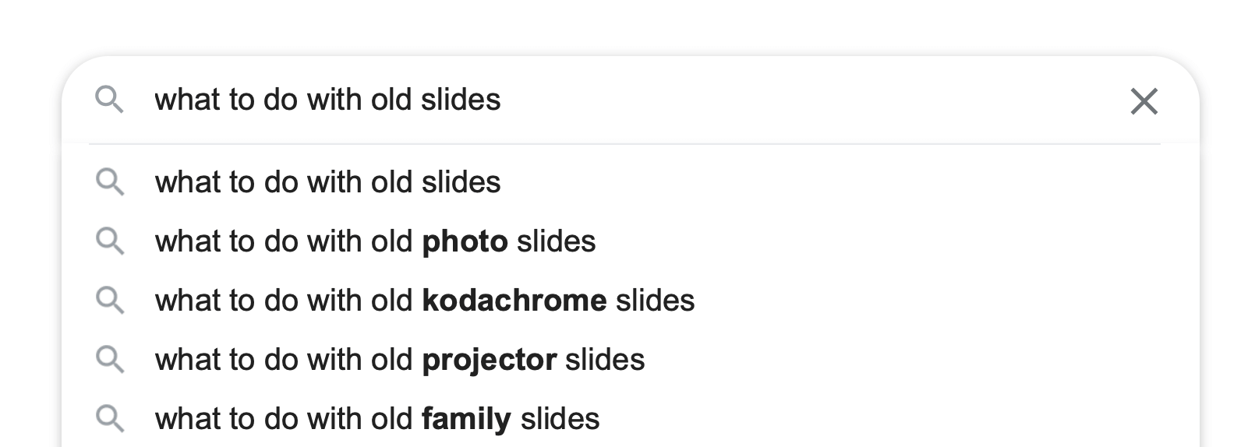Focus the search text 'what to do with old slides'

point(327,100)
